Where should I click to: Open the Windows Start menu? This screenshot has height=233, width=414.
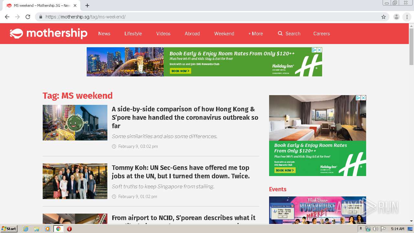[x=9, y=229]
